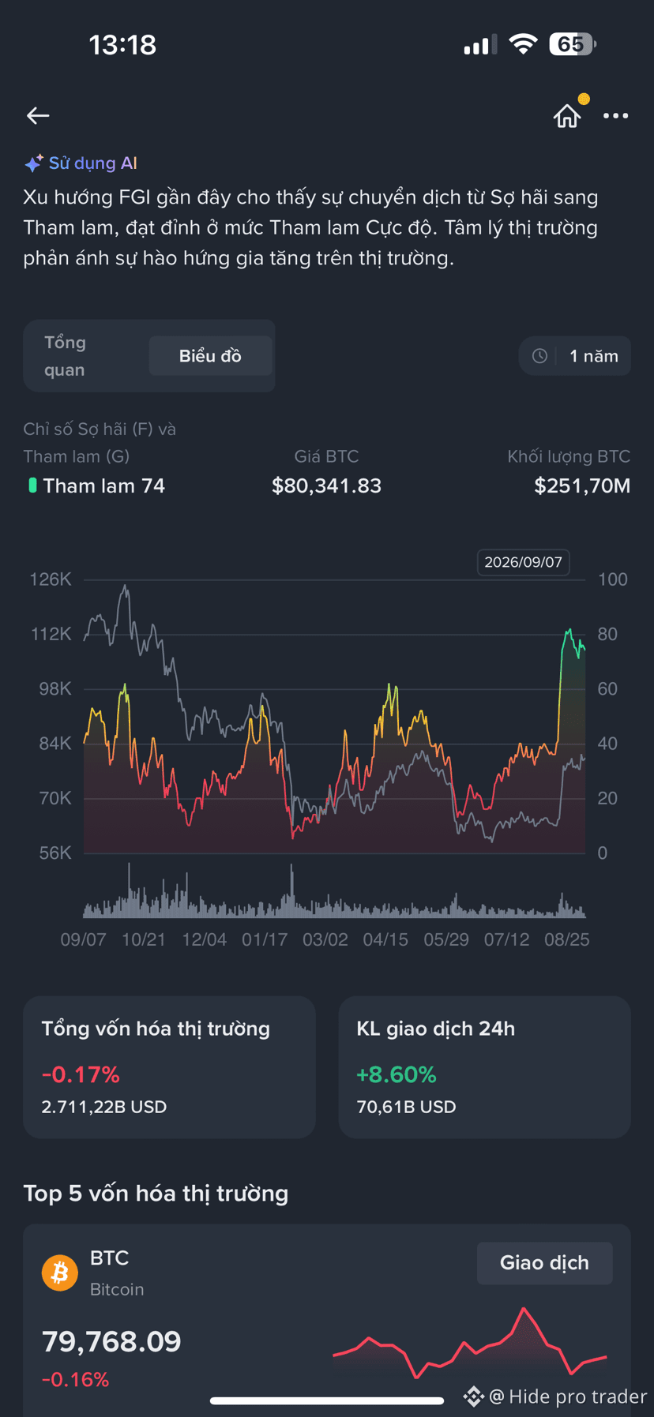
Task: Tap the Giá BTC value $80,341.83
Action: point(326,485)
